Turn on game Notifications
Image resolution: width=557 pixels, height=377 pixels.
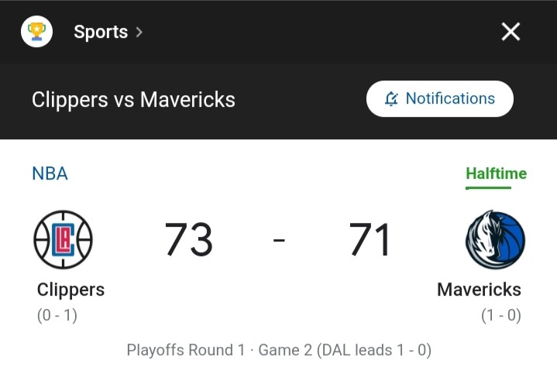(440, 98)
